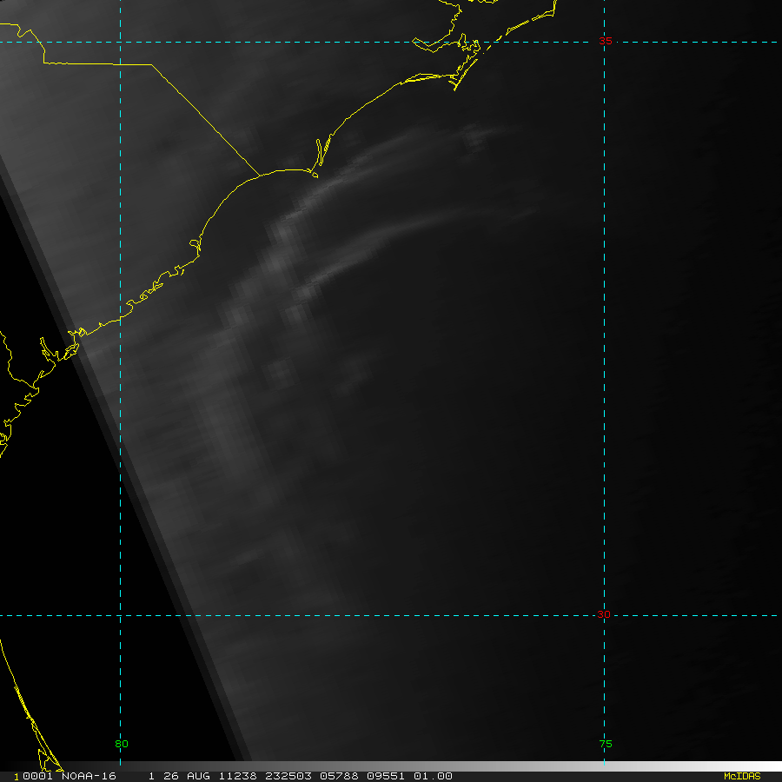Click the 232503 time stamp value
The height and width of the screenshot is (782, 782).
[288, 776]
